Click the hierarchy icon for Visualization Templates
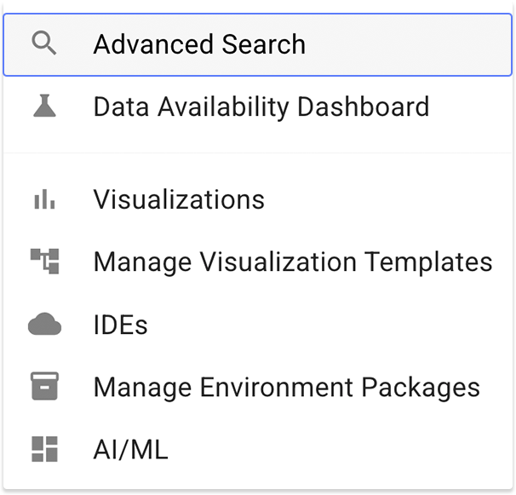 (43, 262)
